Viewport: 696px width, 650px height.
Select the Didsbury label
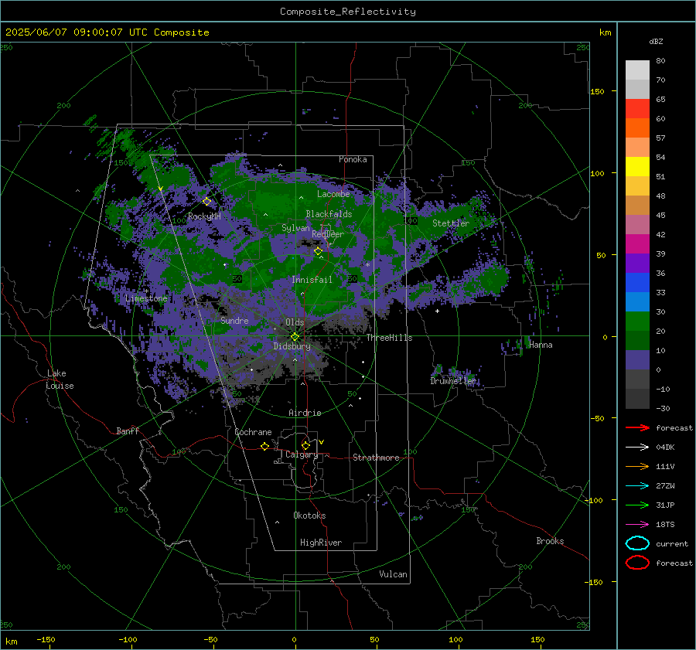click(x=292, y=346)
